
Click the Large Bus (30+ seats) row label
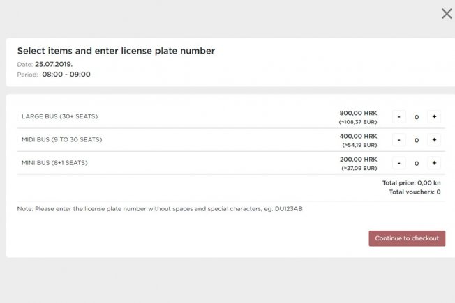point(59,116)
